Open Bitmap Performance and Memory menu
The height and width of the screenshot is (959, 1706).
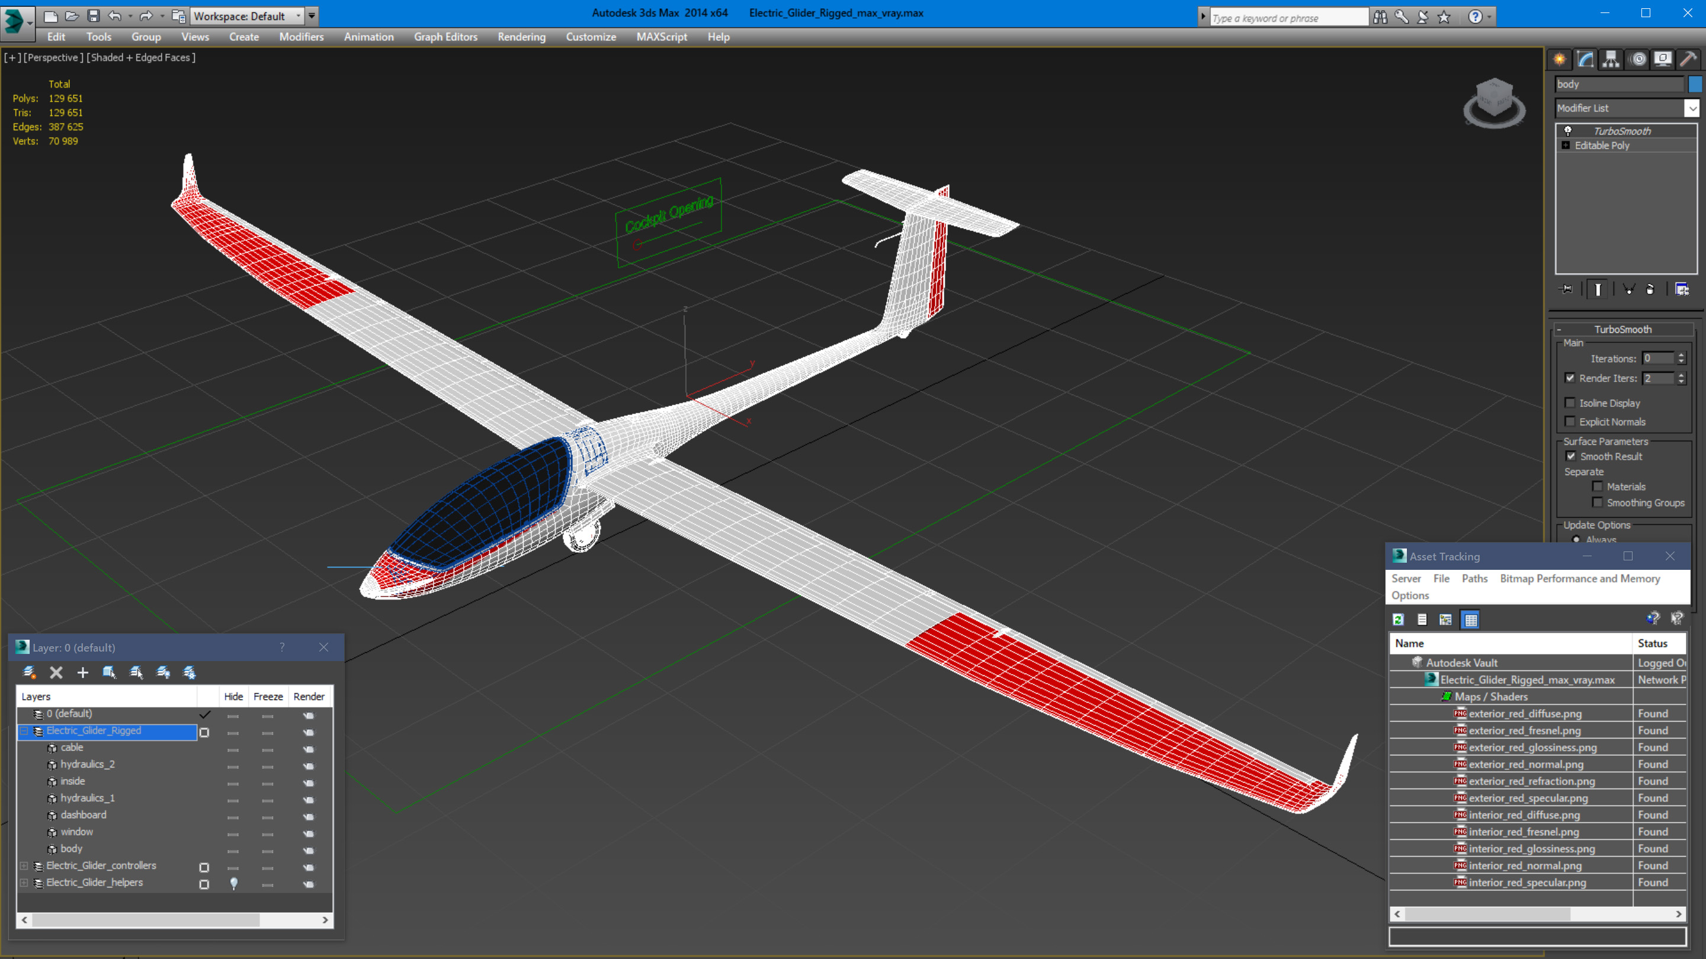point(1579,579)
